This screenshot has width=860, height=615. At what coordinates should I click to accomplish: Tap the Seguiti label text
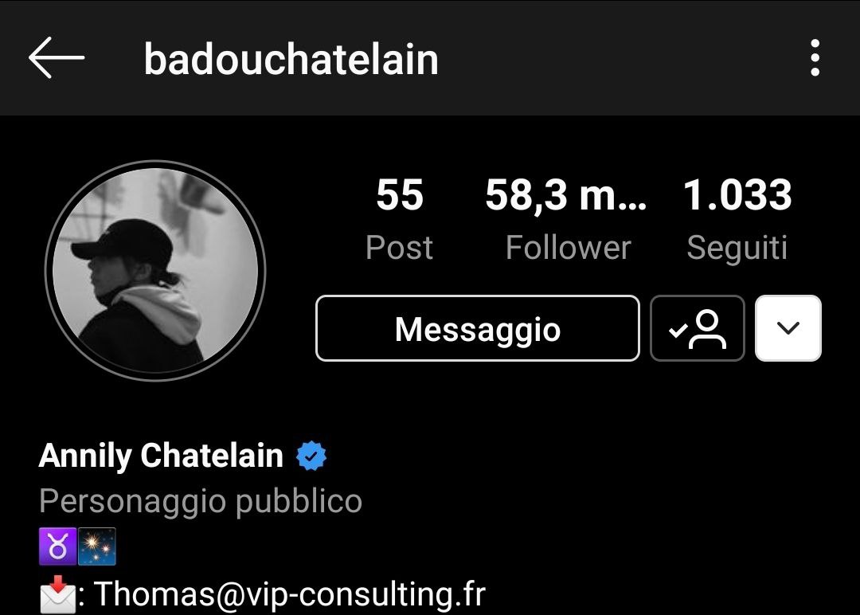(737, 248)
